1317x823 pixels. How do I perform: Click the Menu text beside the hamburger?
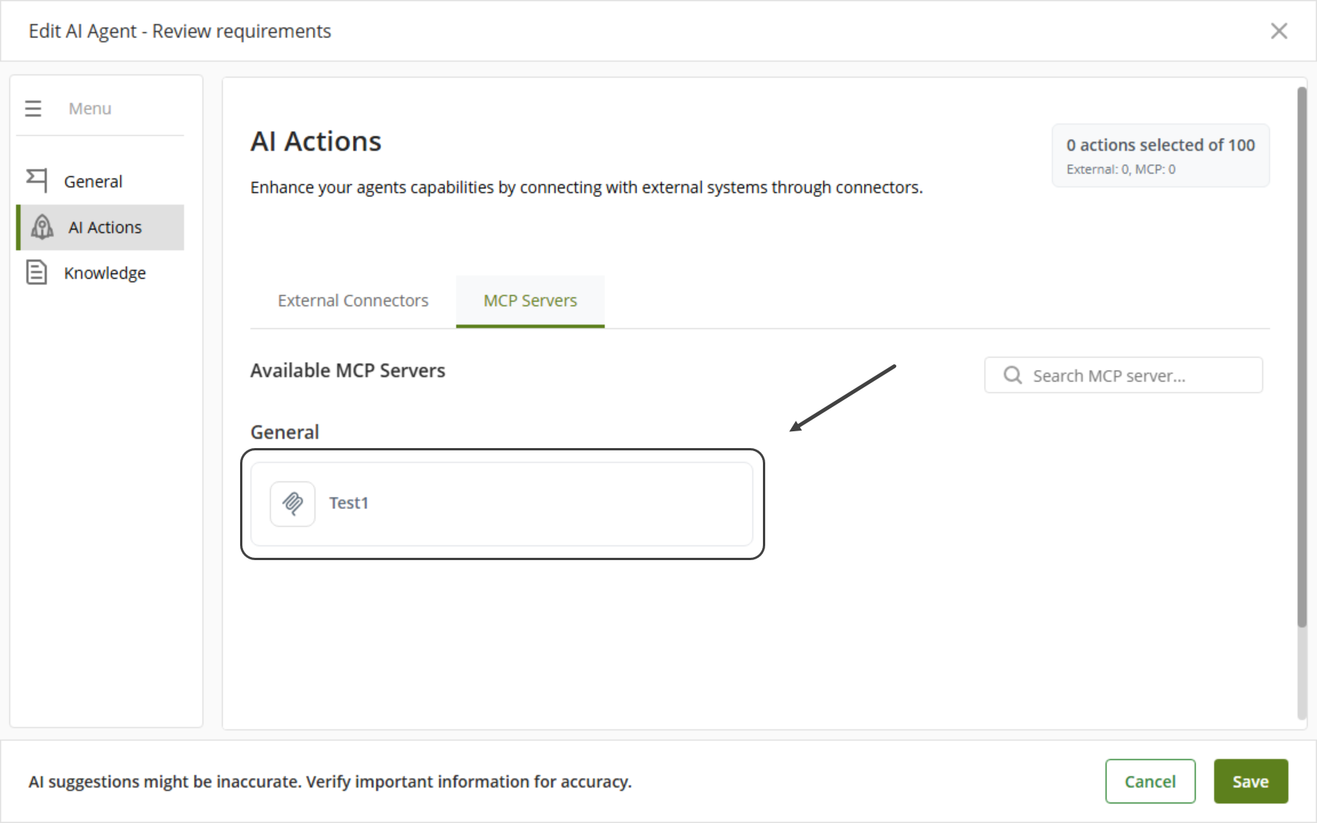pos(90,109)
